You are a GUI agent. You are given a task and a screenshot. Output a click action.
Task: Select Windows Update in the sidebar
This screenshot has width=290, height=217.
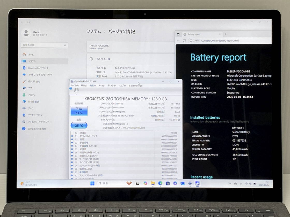point(37,129)
